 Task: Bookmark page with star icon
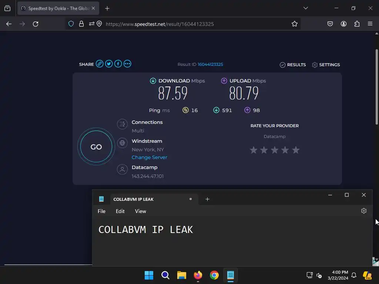[294, 24]
